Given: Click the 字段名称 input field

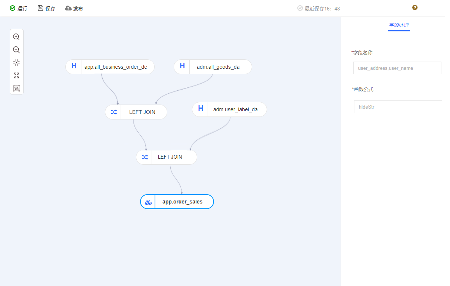Looking at the screenshot, I should point(397,68).
